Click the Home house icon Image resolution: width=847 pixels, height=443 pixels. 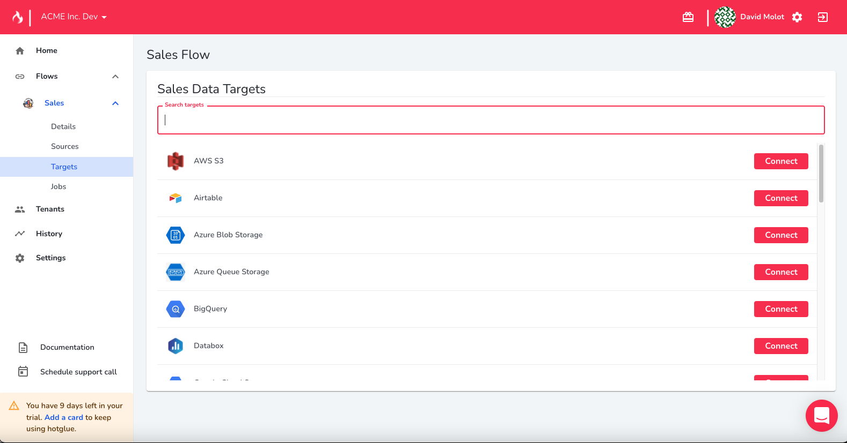[20, 51]
